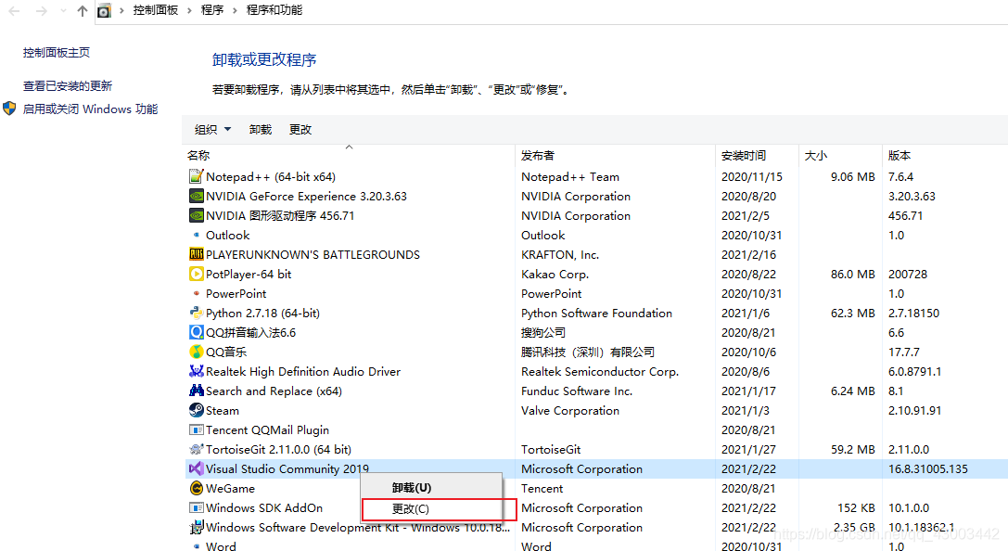Image resolution: width=1008 pixels, height=551 pixels.
Task: Click 程序 in the breadcrumb
Action: [212, 10]
